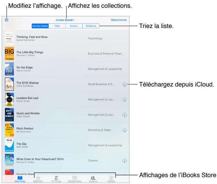The height and width of the screenshot is (184, 217).
Task: Select the title On the Edge
Action: pos(24,67)
